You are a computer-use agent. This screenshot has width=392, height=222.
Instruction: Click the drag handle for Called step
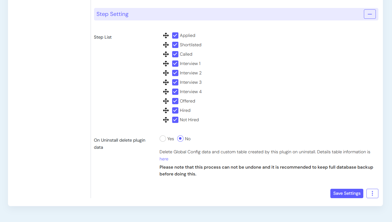pyautogui.click(x=166, y=54)
